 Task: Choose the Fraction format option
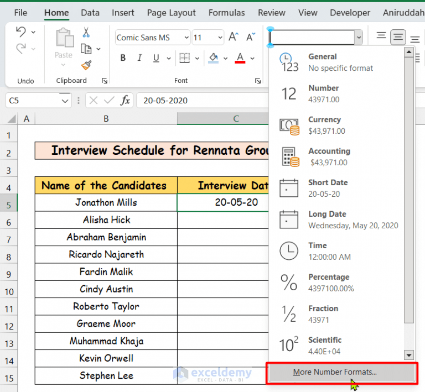[x=336, y=313]
